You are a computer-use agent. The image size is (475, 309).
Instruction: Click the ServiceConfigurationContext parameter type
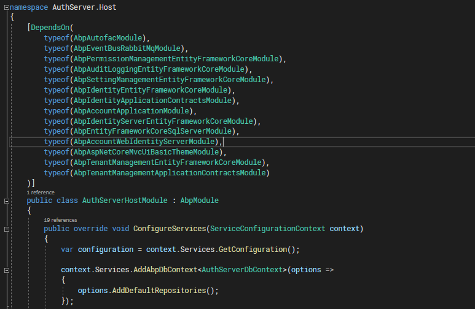(x=267, y=229)
